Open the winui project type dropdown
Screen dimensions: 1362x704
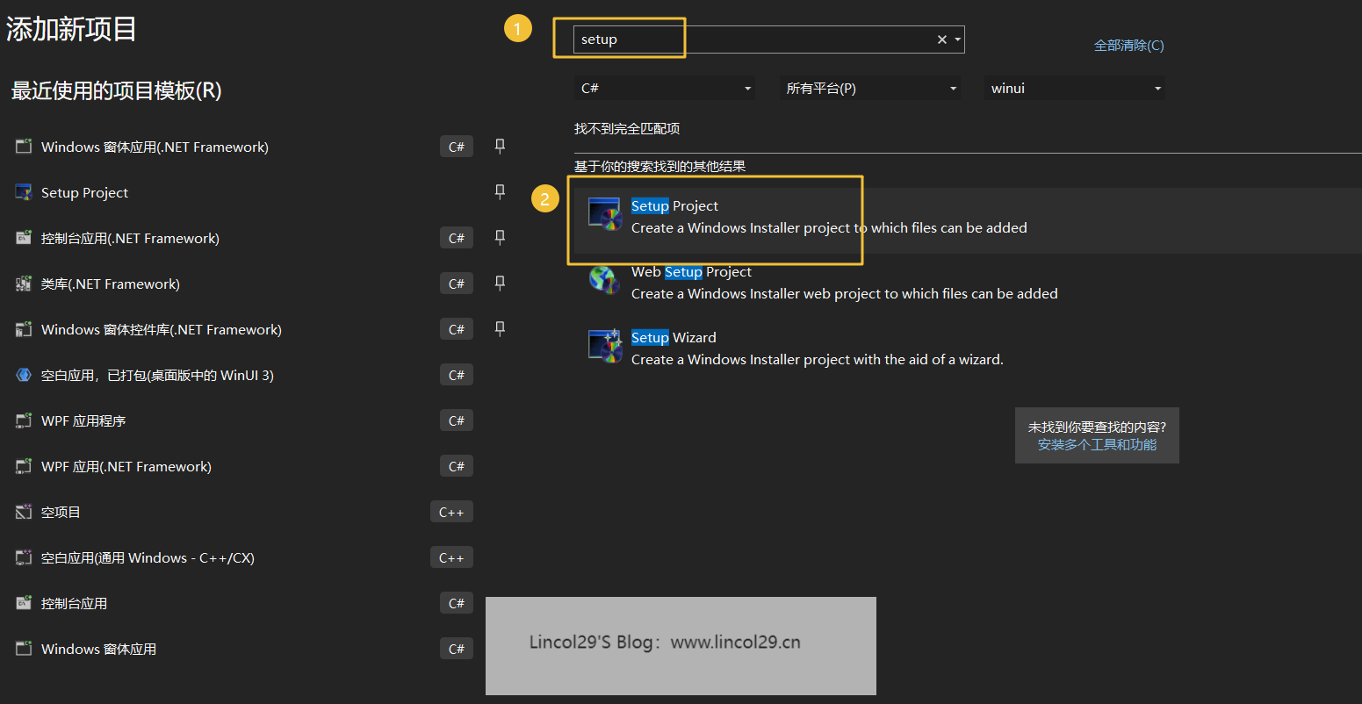(x=1075, y=88)
